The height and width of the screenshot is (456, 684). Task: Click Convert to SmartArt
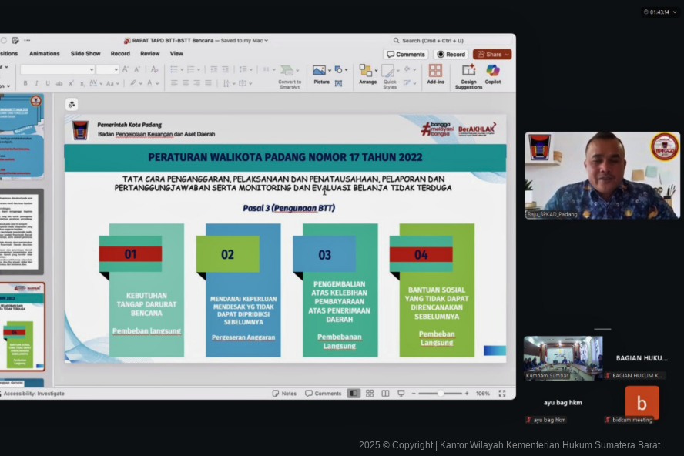pos(290,73)
